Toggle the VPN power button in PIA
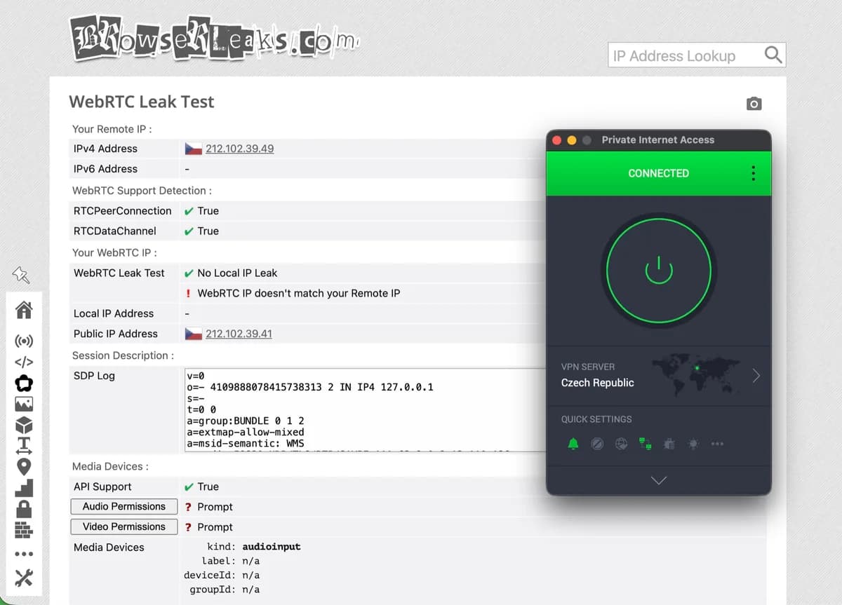The height and width of the screenshot is (605, 842). coord(658,271)
